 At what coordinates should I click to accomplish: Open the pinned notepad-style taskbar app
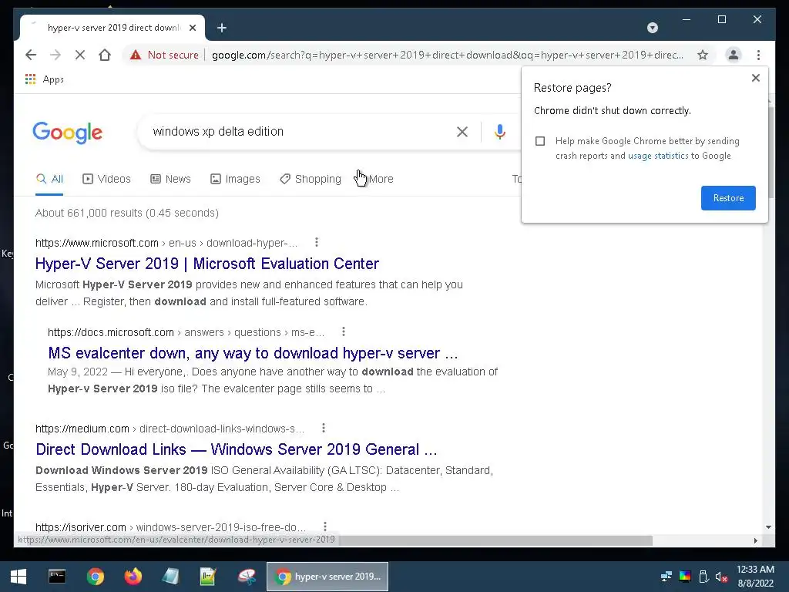tap(170, 577)
